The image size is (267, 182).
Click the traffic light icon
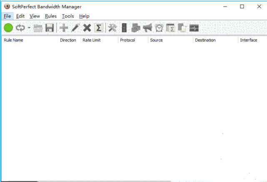[x=124, y=28]
